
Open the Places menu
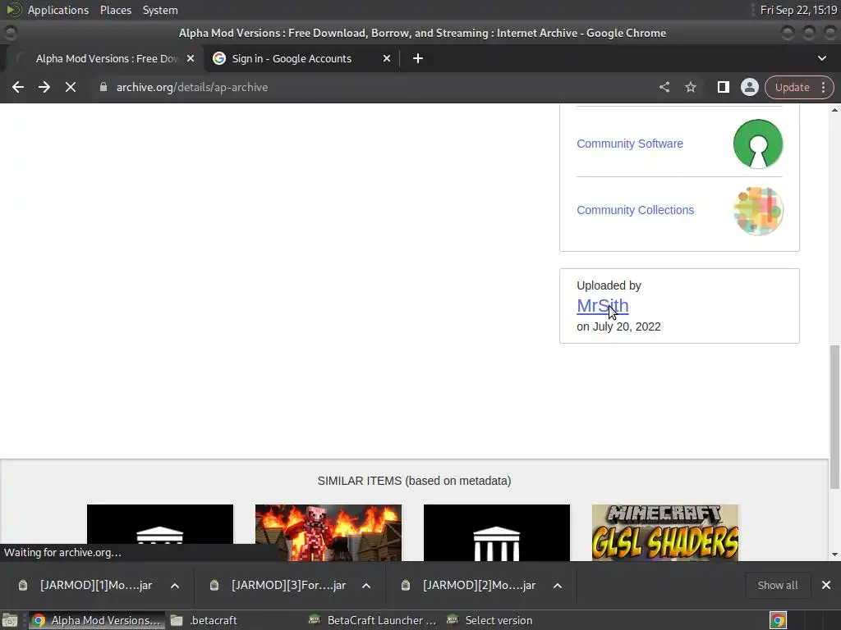[115, 10]
